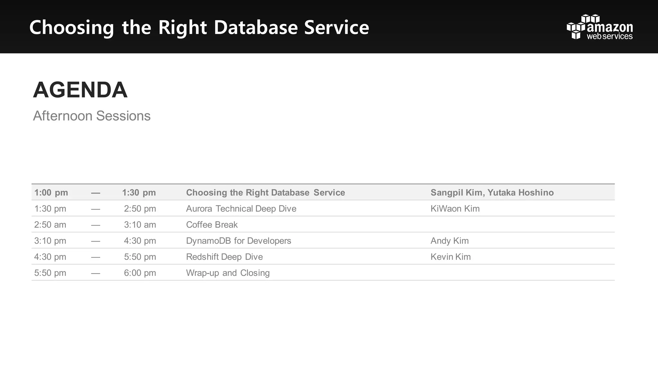Image resolution: width=658 pixels, height=370 pixels.
Task: Click the bold '1:30 pm' end time cell
Action: coord(139,193)
